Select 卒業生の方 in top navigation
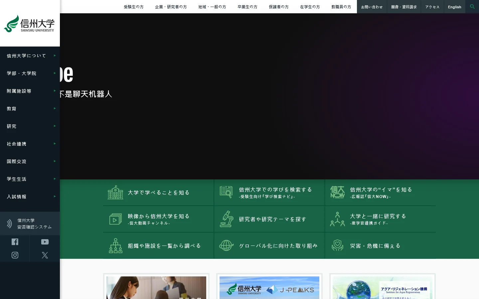This screenshot has height=299, width=479. pos(247,7)
